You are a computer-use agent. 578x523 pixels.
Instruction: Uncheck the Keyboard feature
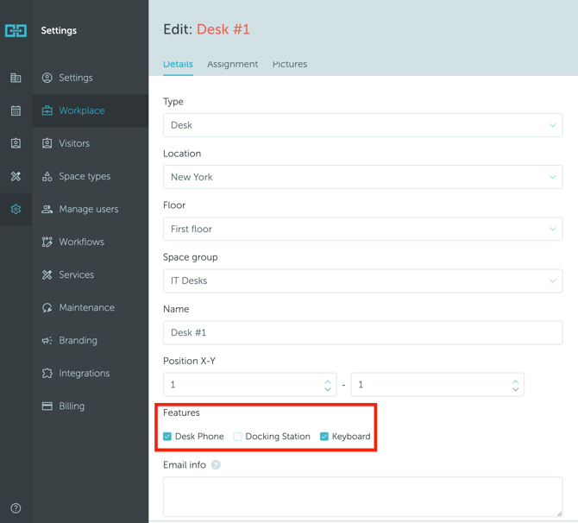click(324, 437)
